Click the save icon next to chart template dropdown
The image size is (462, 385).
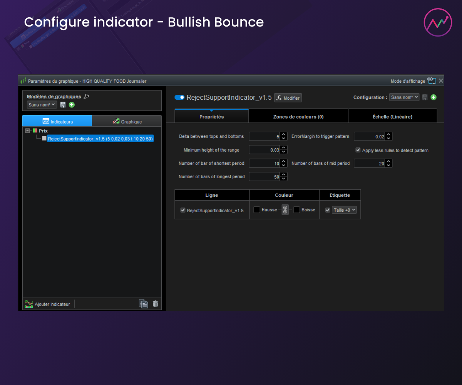pos(63,105)
